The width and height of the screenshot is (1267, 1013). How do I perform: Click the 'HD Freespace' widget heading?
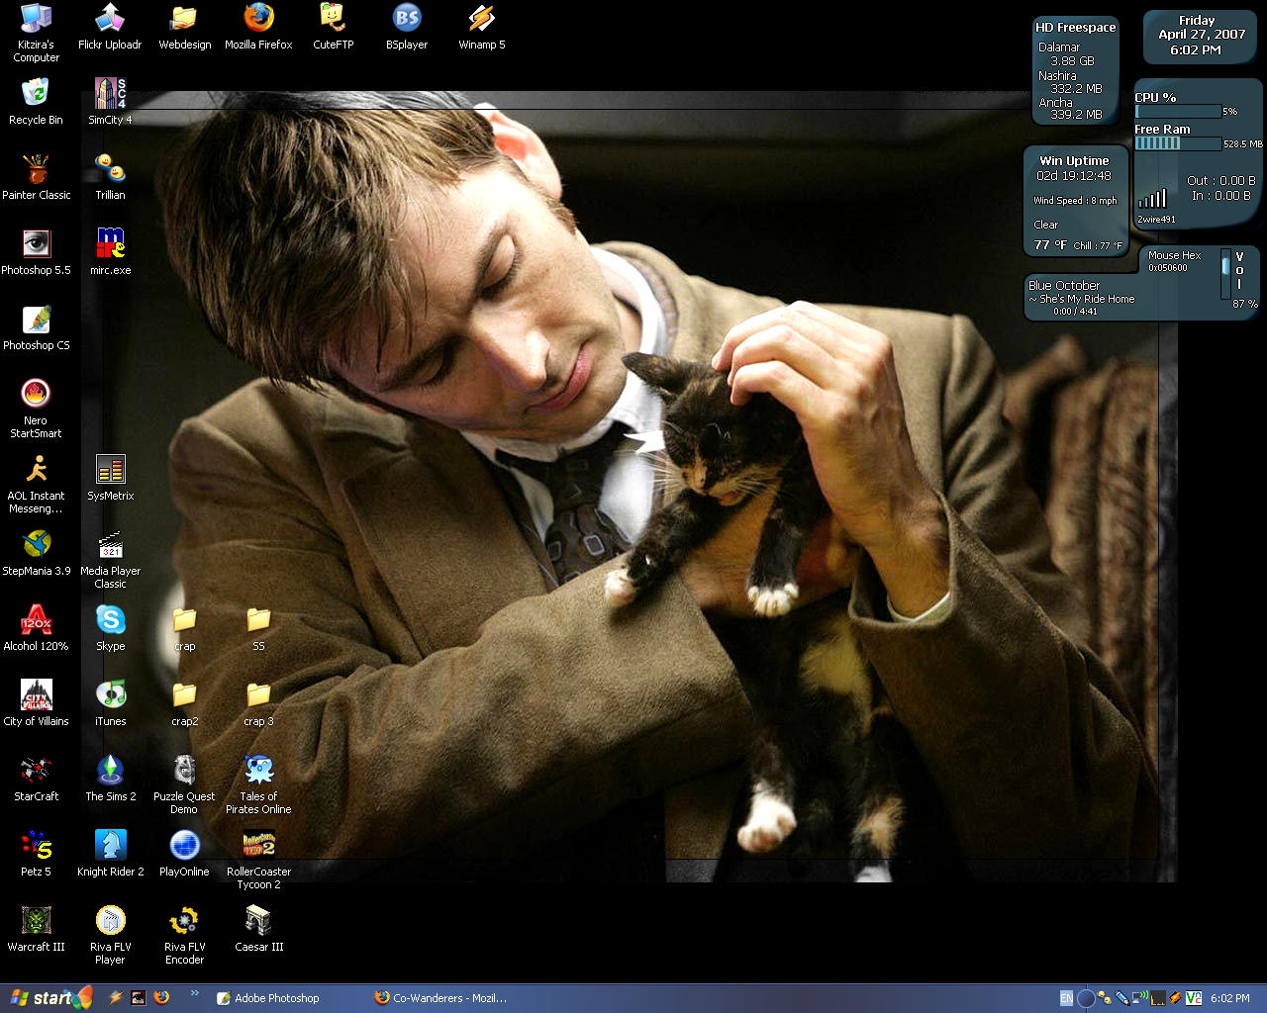tap(1075, 27)
